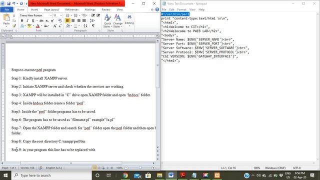This screenshot has height=180, width=320.
Task: Click the Paste icon in Word
Action: tap(6, 18)
